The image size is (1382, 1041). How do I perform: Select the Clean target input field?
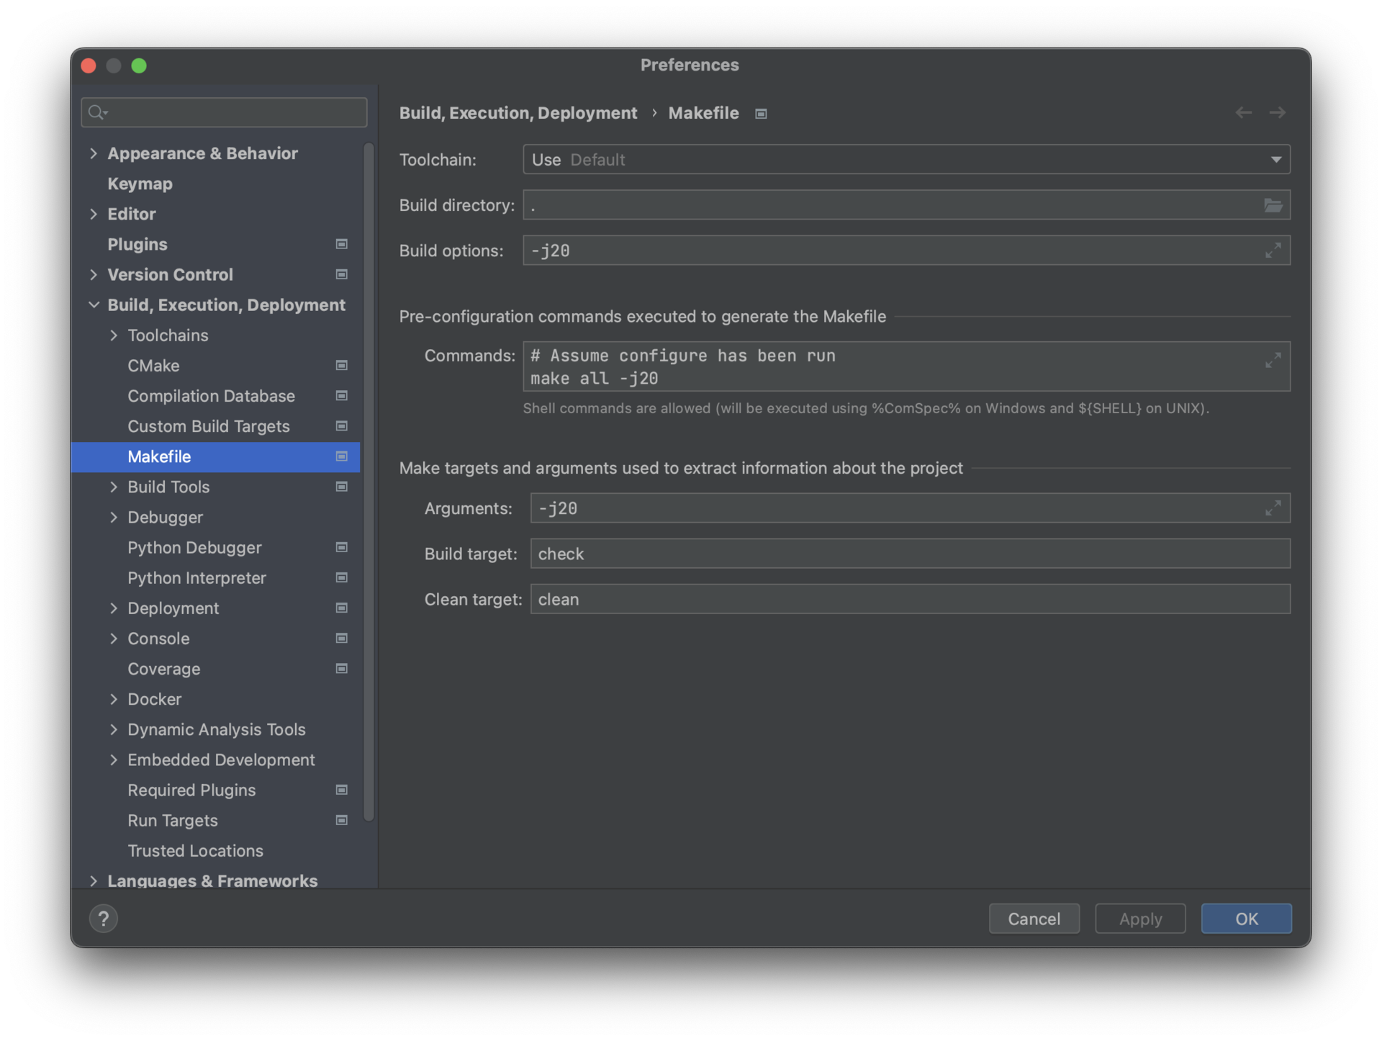pos(910,598)
